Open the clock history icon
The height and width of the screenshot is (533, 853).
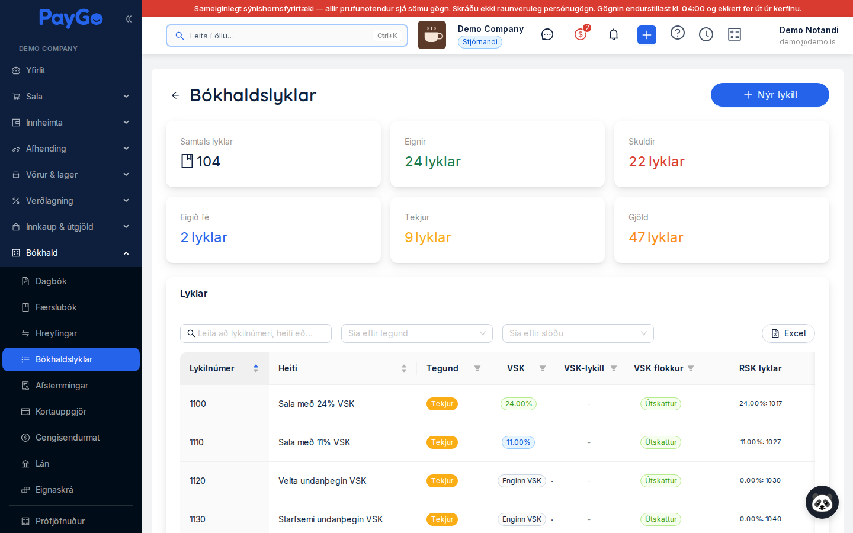[x=706, y=34]
